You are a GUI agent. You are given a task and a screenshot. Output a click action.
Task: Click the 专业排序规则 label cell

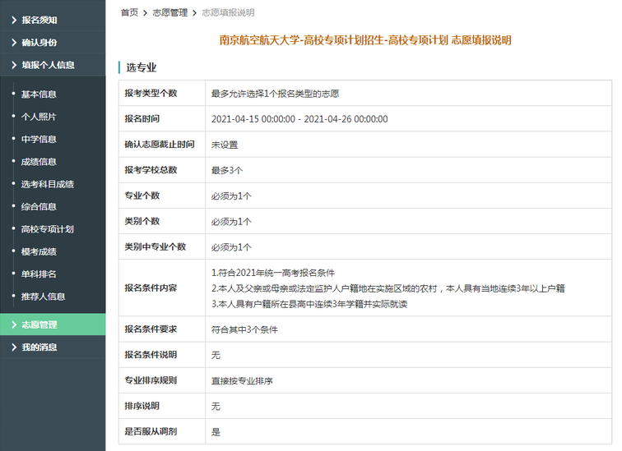pos(162,380)
